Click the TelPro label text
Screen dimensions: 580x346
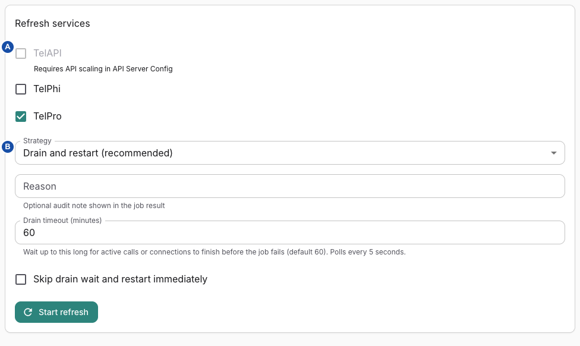click(x=48, y=116)
